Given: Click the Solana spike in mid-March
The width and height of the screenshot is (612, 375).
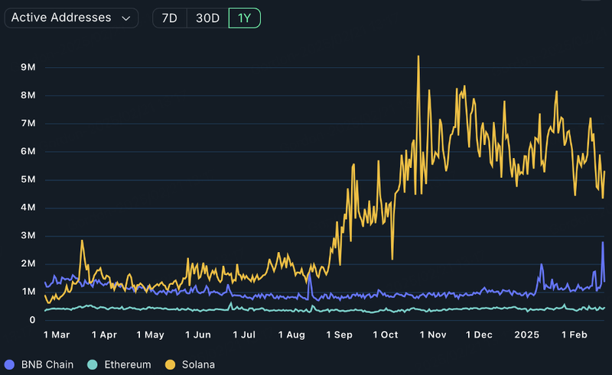Looking at the screenshot, I should 82,241.
